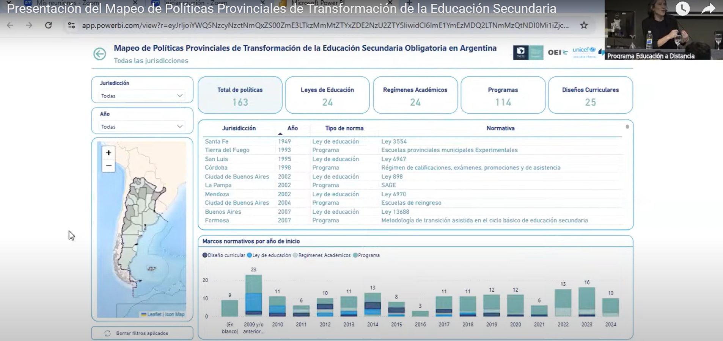The image size is (723, 341).
Task: Click Todas las jurisdicciones subtitle
Action: 151,61
